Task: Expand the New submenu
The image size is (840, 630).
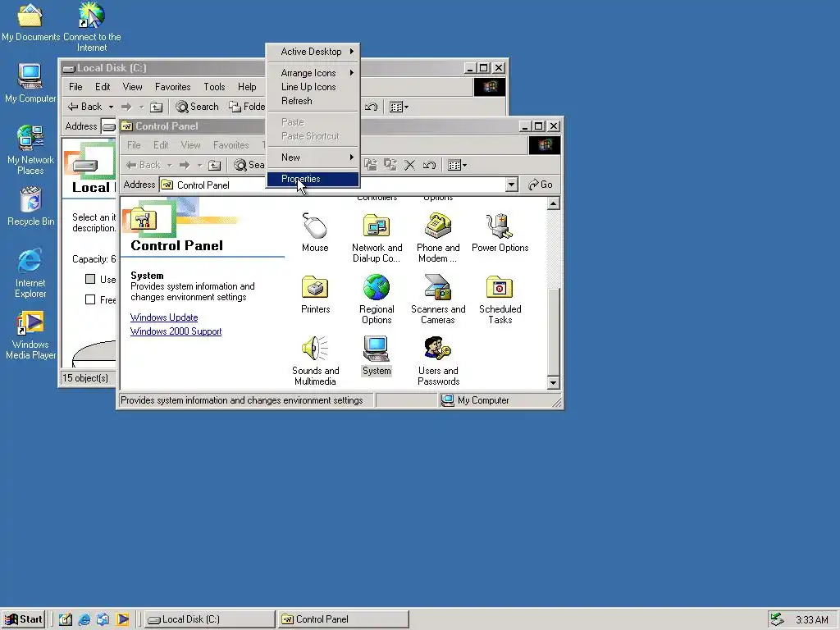Action: [x=313, y=157]
